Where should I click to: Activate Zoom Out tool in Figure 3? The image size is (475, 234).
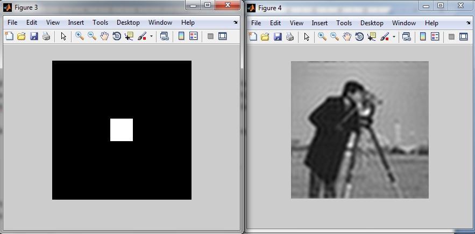[x=92, y=36]
